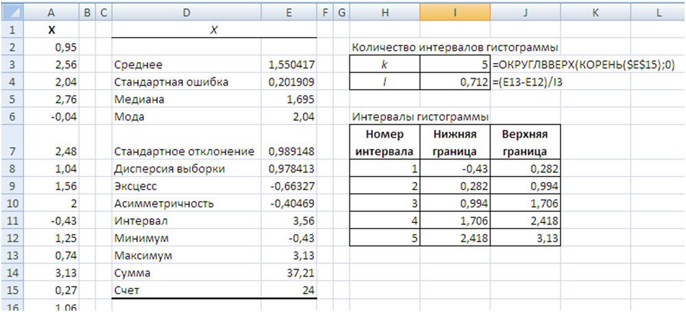The image size is (686, 312).
Task: Select row 15 header
Action: (12, 290)
